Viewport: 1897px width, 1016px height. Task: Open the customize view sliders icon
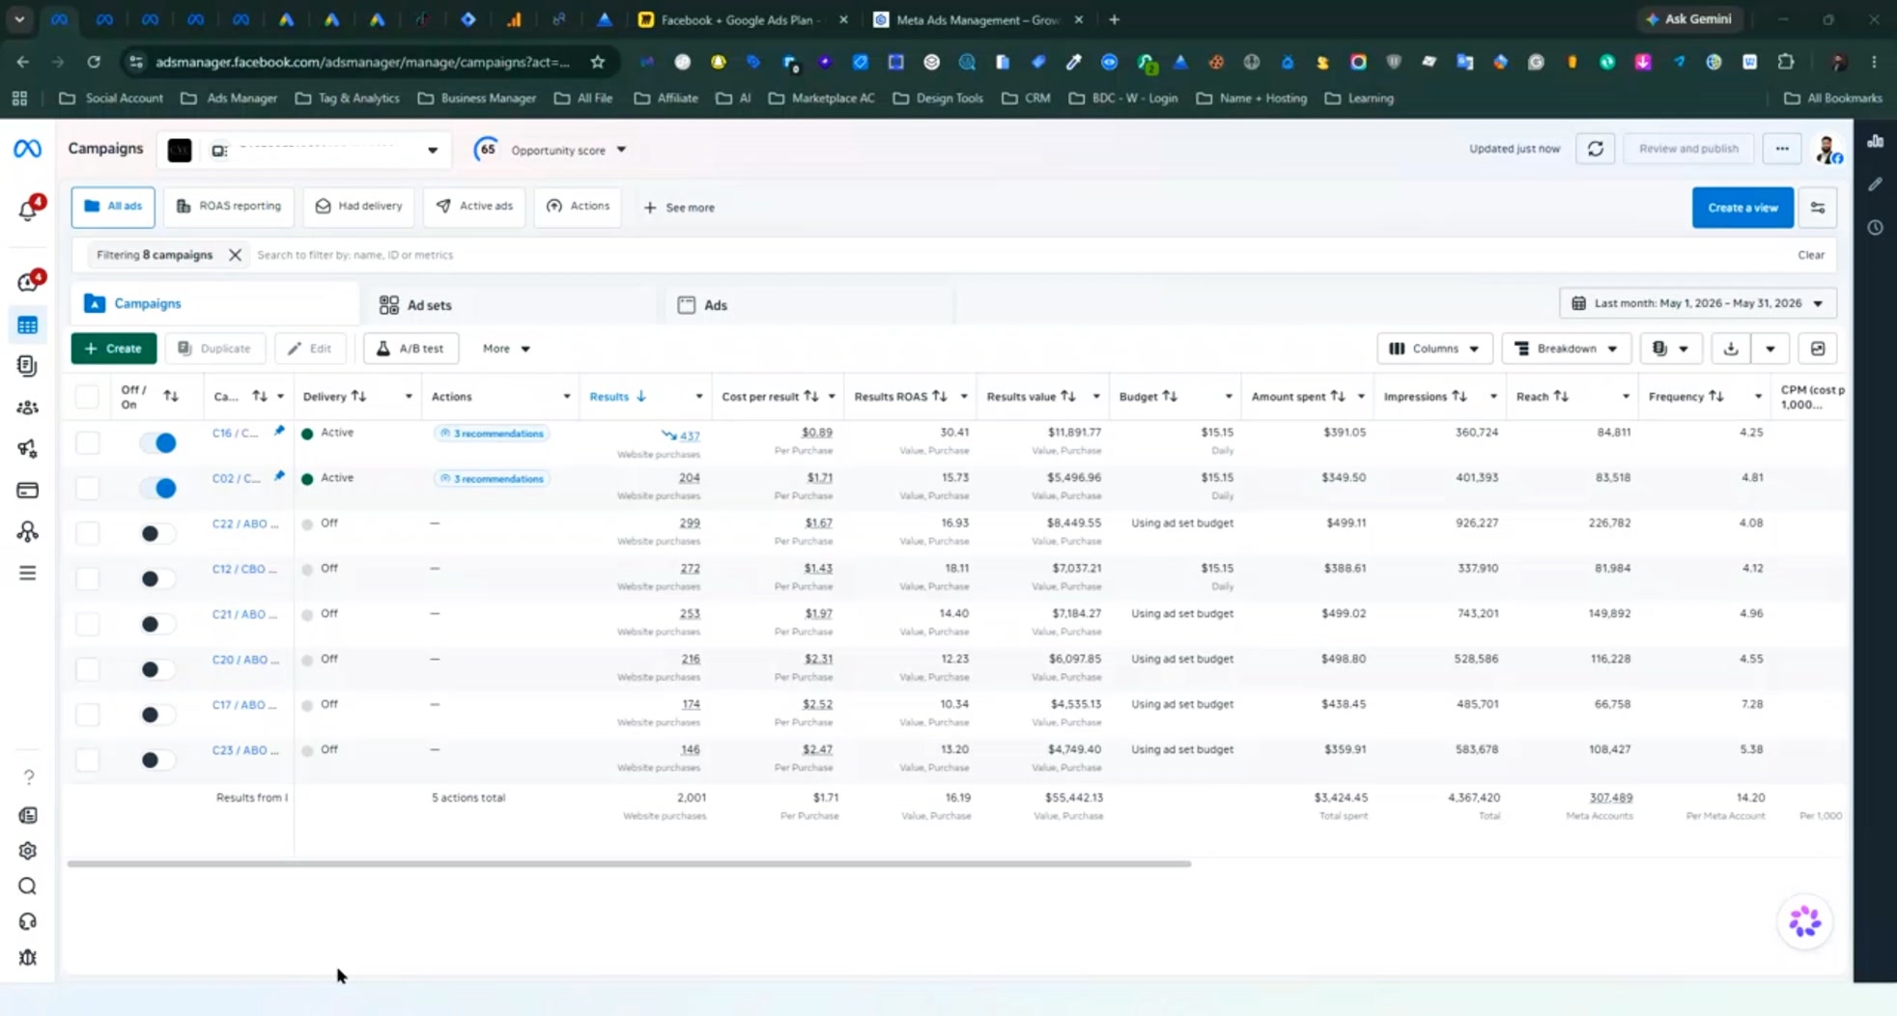click(x=1818, y=208)
